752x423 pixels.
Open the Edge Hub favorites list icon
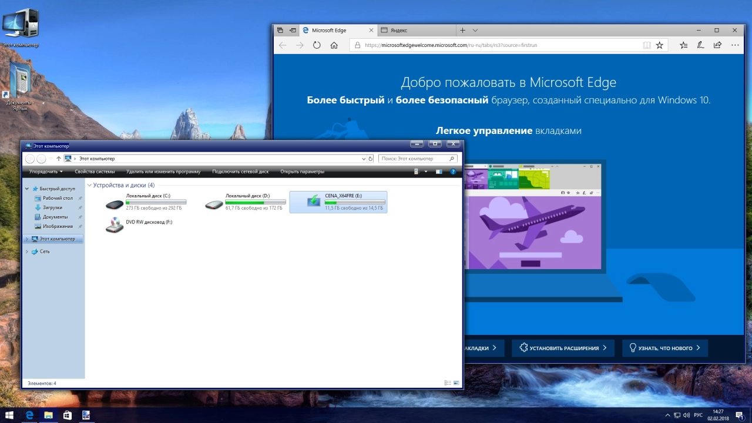tap(684, 45)
